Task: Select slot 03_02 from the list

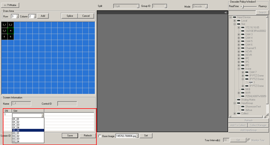Action: (x=28, y=136)
